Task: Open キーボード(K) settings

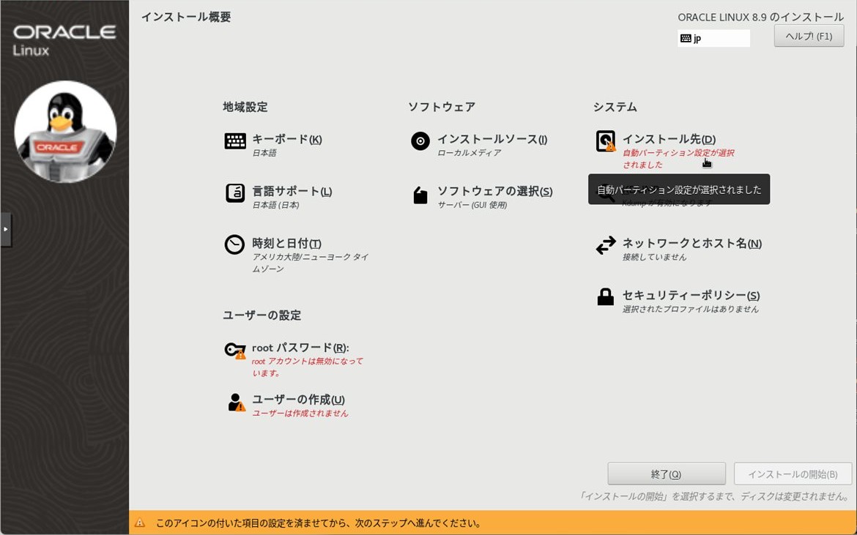Action: tap(287, 139)
